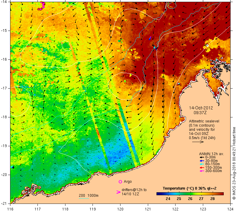238x211 pixels.
Task: Click the 'Argo' legend label
Action: (128, 182)
